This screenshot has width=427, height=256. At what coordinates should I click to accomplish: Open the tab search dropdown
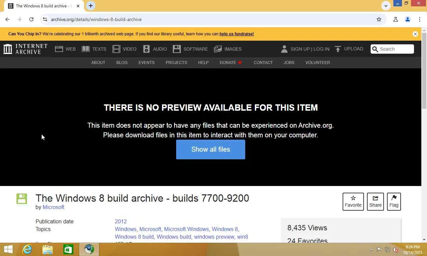click(x=386, y=6)
